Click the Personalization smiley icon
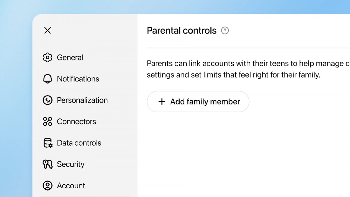Screen dimensions: 350x197 (x=47, y=100)
